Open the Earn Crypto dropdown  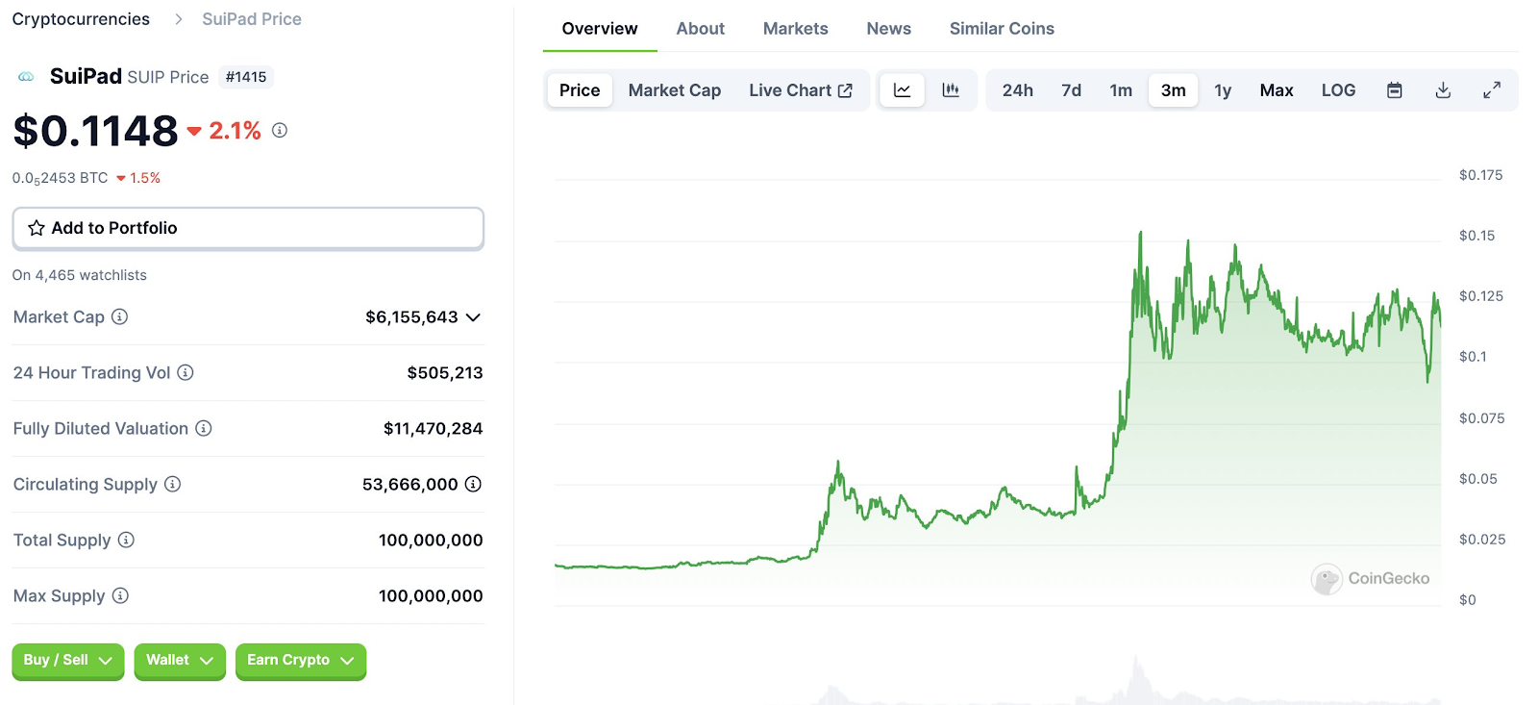tap(301, 661)
